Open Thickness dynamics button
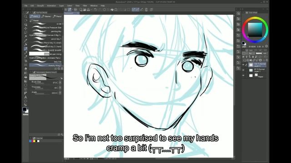The image size is (291, 163). pos(60,87)
